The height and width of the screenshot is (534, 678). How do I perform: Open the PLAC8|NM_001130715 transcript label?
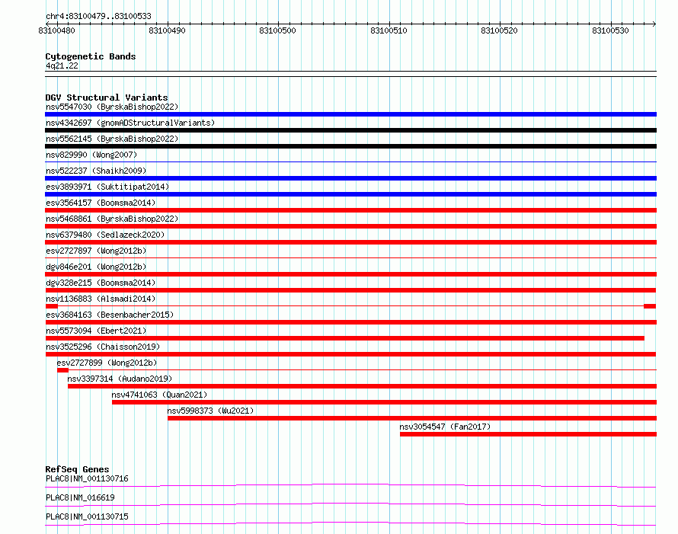(87, 516)
